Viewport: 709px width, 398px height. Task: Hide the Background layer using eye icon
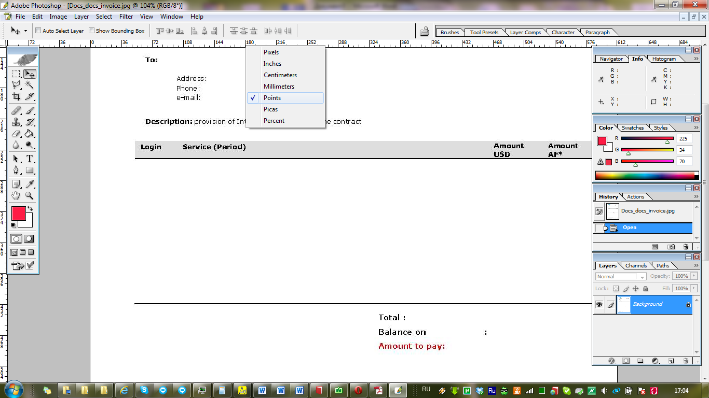point(599,305)
